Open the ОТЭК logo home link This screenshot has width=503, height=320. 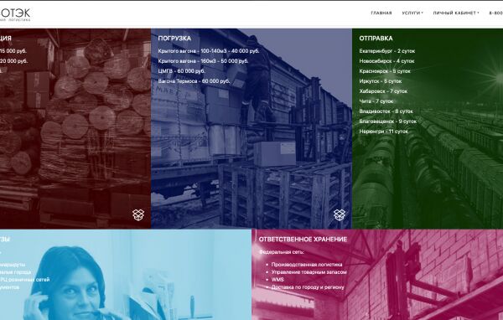coord(15,15)
